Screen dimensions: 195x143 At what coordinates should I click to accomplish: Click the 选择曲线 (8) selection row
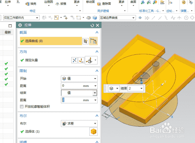coord(51,41)
